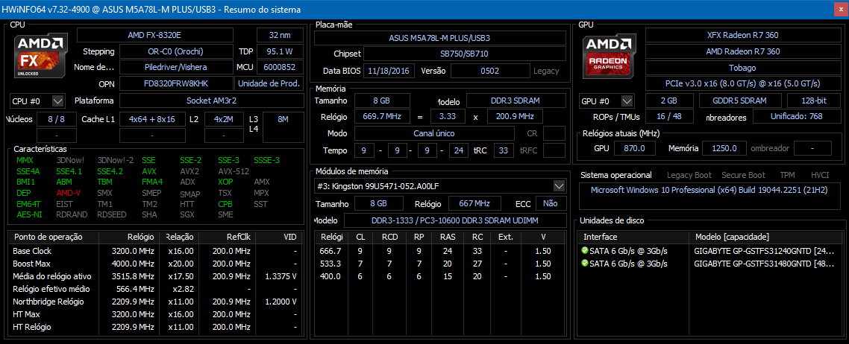Click the BIOS date 11/18/2016
This screenshot has width=849, height=344.
click(389, 71)
